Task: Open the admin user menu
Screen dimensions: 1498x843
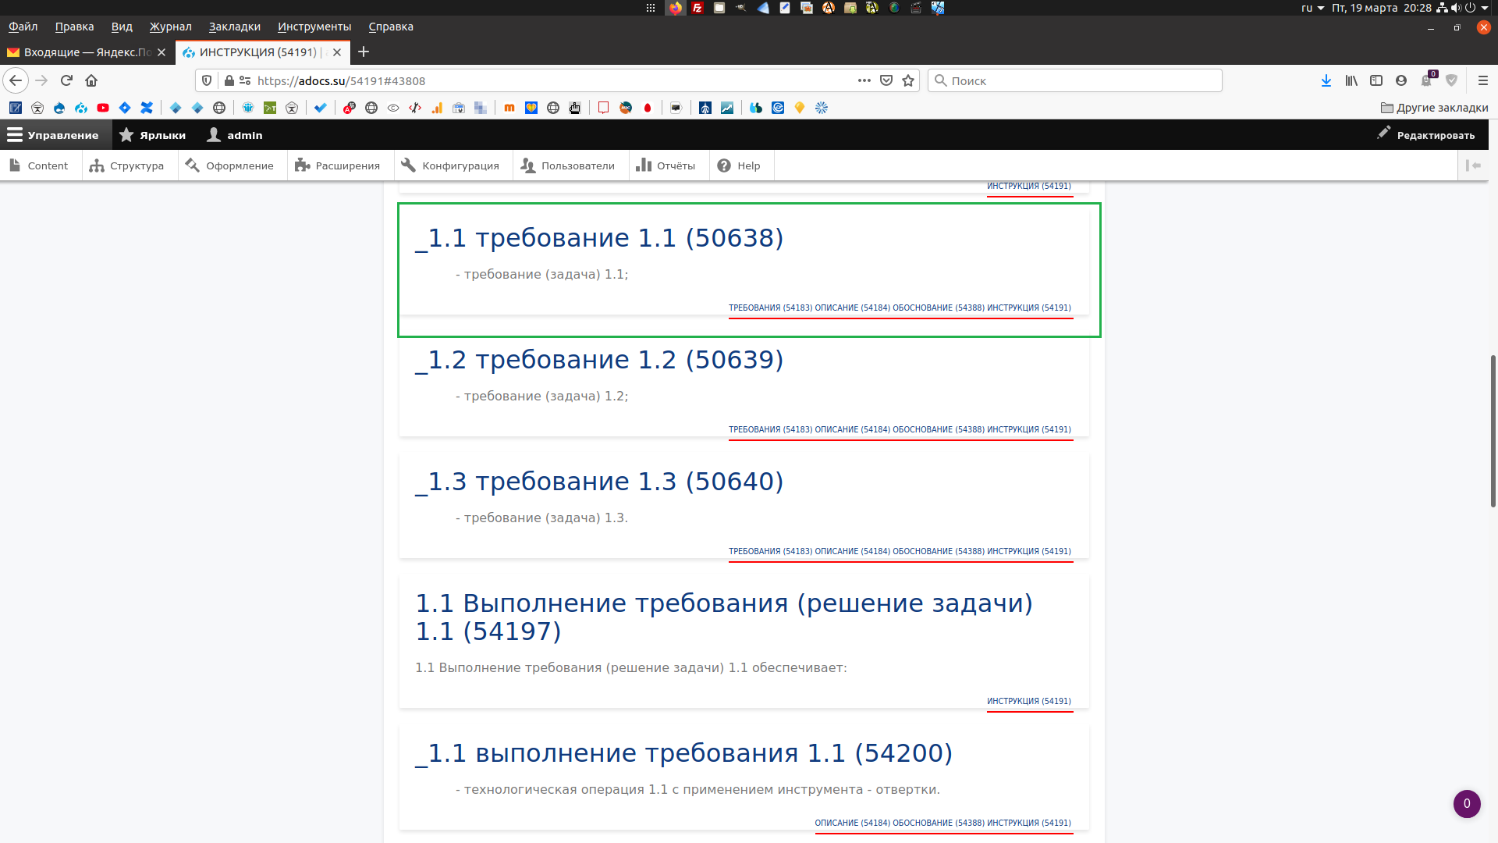Action: tap(235, 135)
